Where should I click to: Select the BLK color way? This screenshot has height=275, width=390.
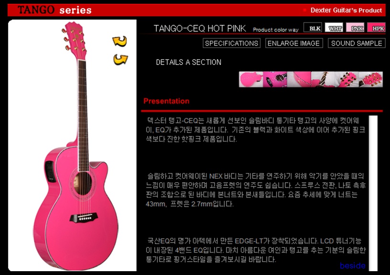pyautogui.click(x=313, y=27)
